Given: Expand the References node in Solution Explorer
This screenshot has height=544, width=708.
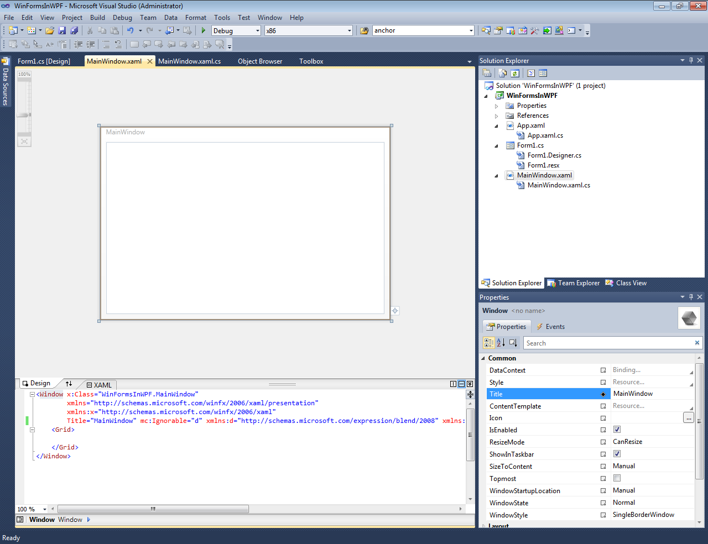Looking at the screenshot, I should pos(496,116).
